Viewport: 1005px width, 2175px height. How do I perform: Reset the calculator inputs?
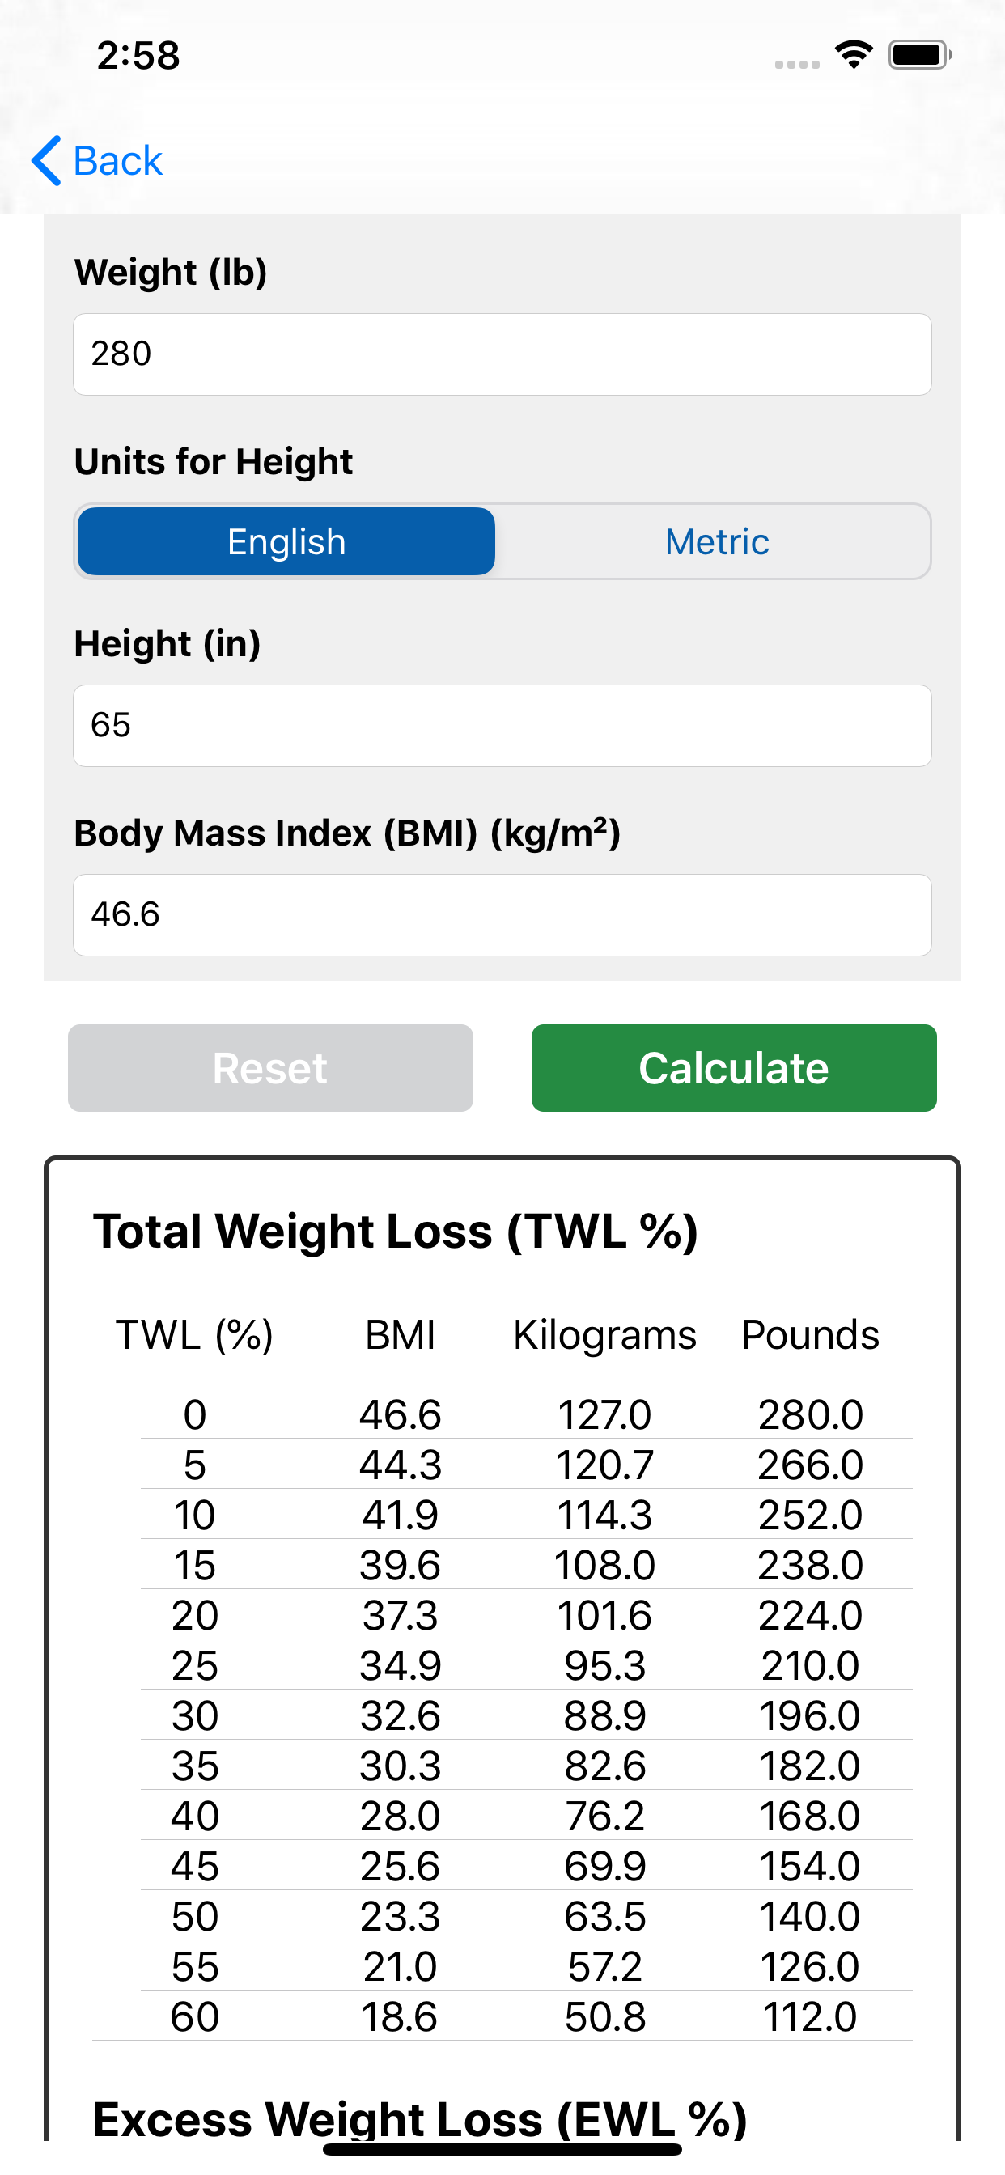269,1067
